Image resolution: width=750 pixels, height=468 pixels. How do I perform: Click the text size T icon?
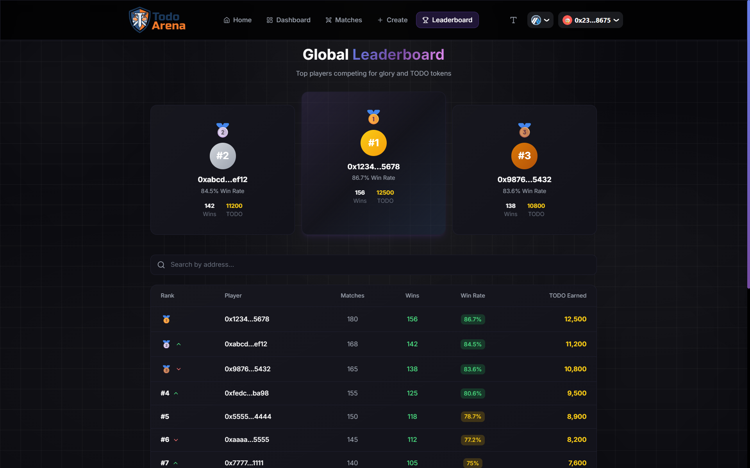(513, 20)
